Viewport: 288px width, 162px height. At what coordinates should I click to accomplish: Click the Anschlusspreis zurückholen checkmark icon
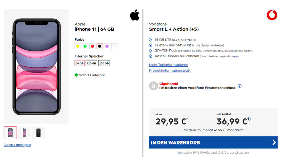pyautogui.click(x=150, y=56)
